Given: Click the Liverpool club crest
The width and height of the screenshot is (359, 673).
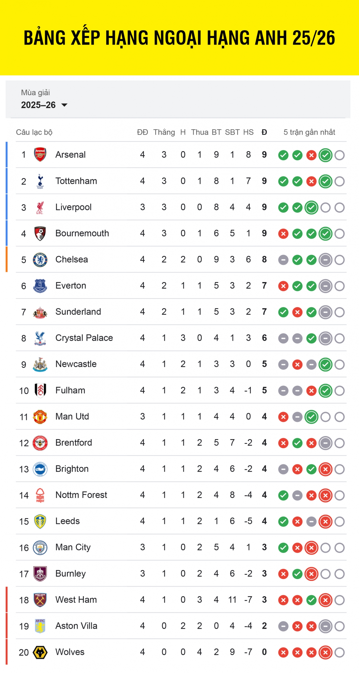Looking at the screenshot, I should point(40,207).
